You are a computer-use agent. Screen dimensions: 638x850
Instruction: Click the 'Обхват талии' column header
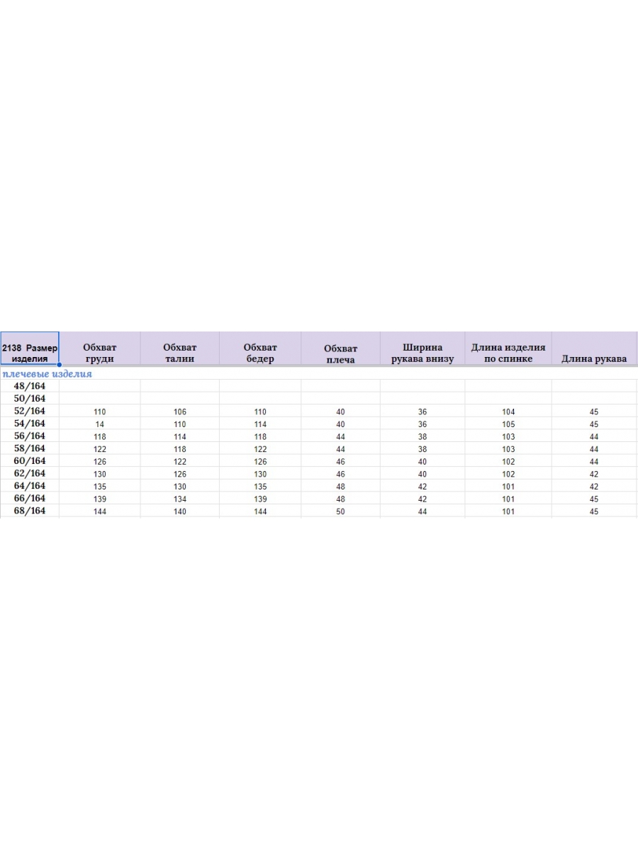click(x=179, y=353)
